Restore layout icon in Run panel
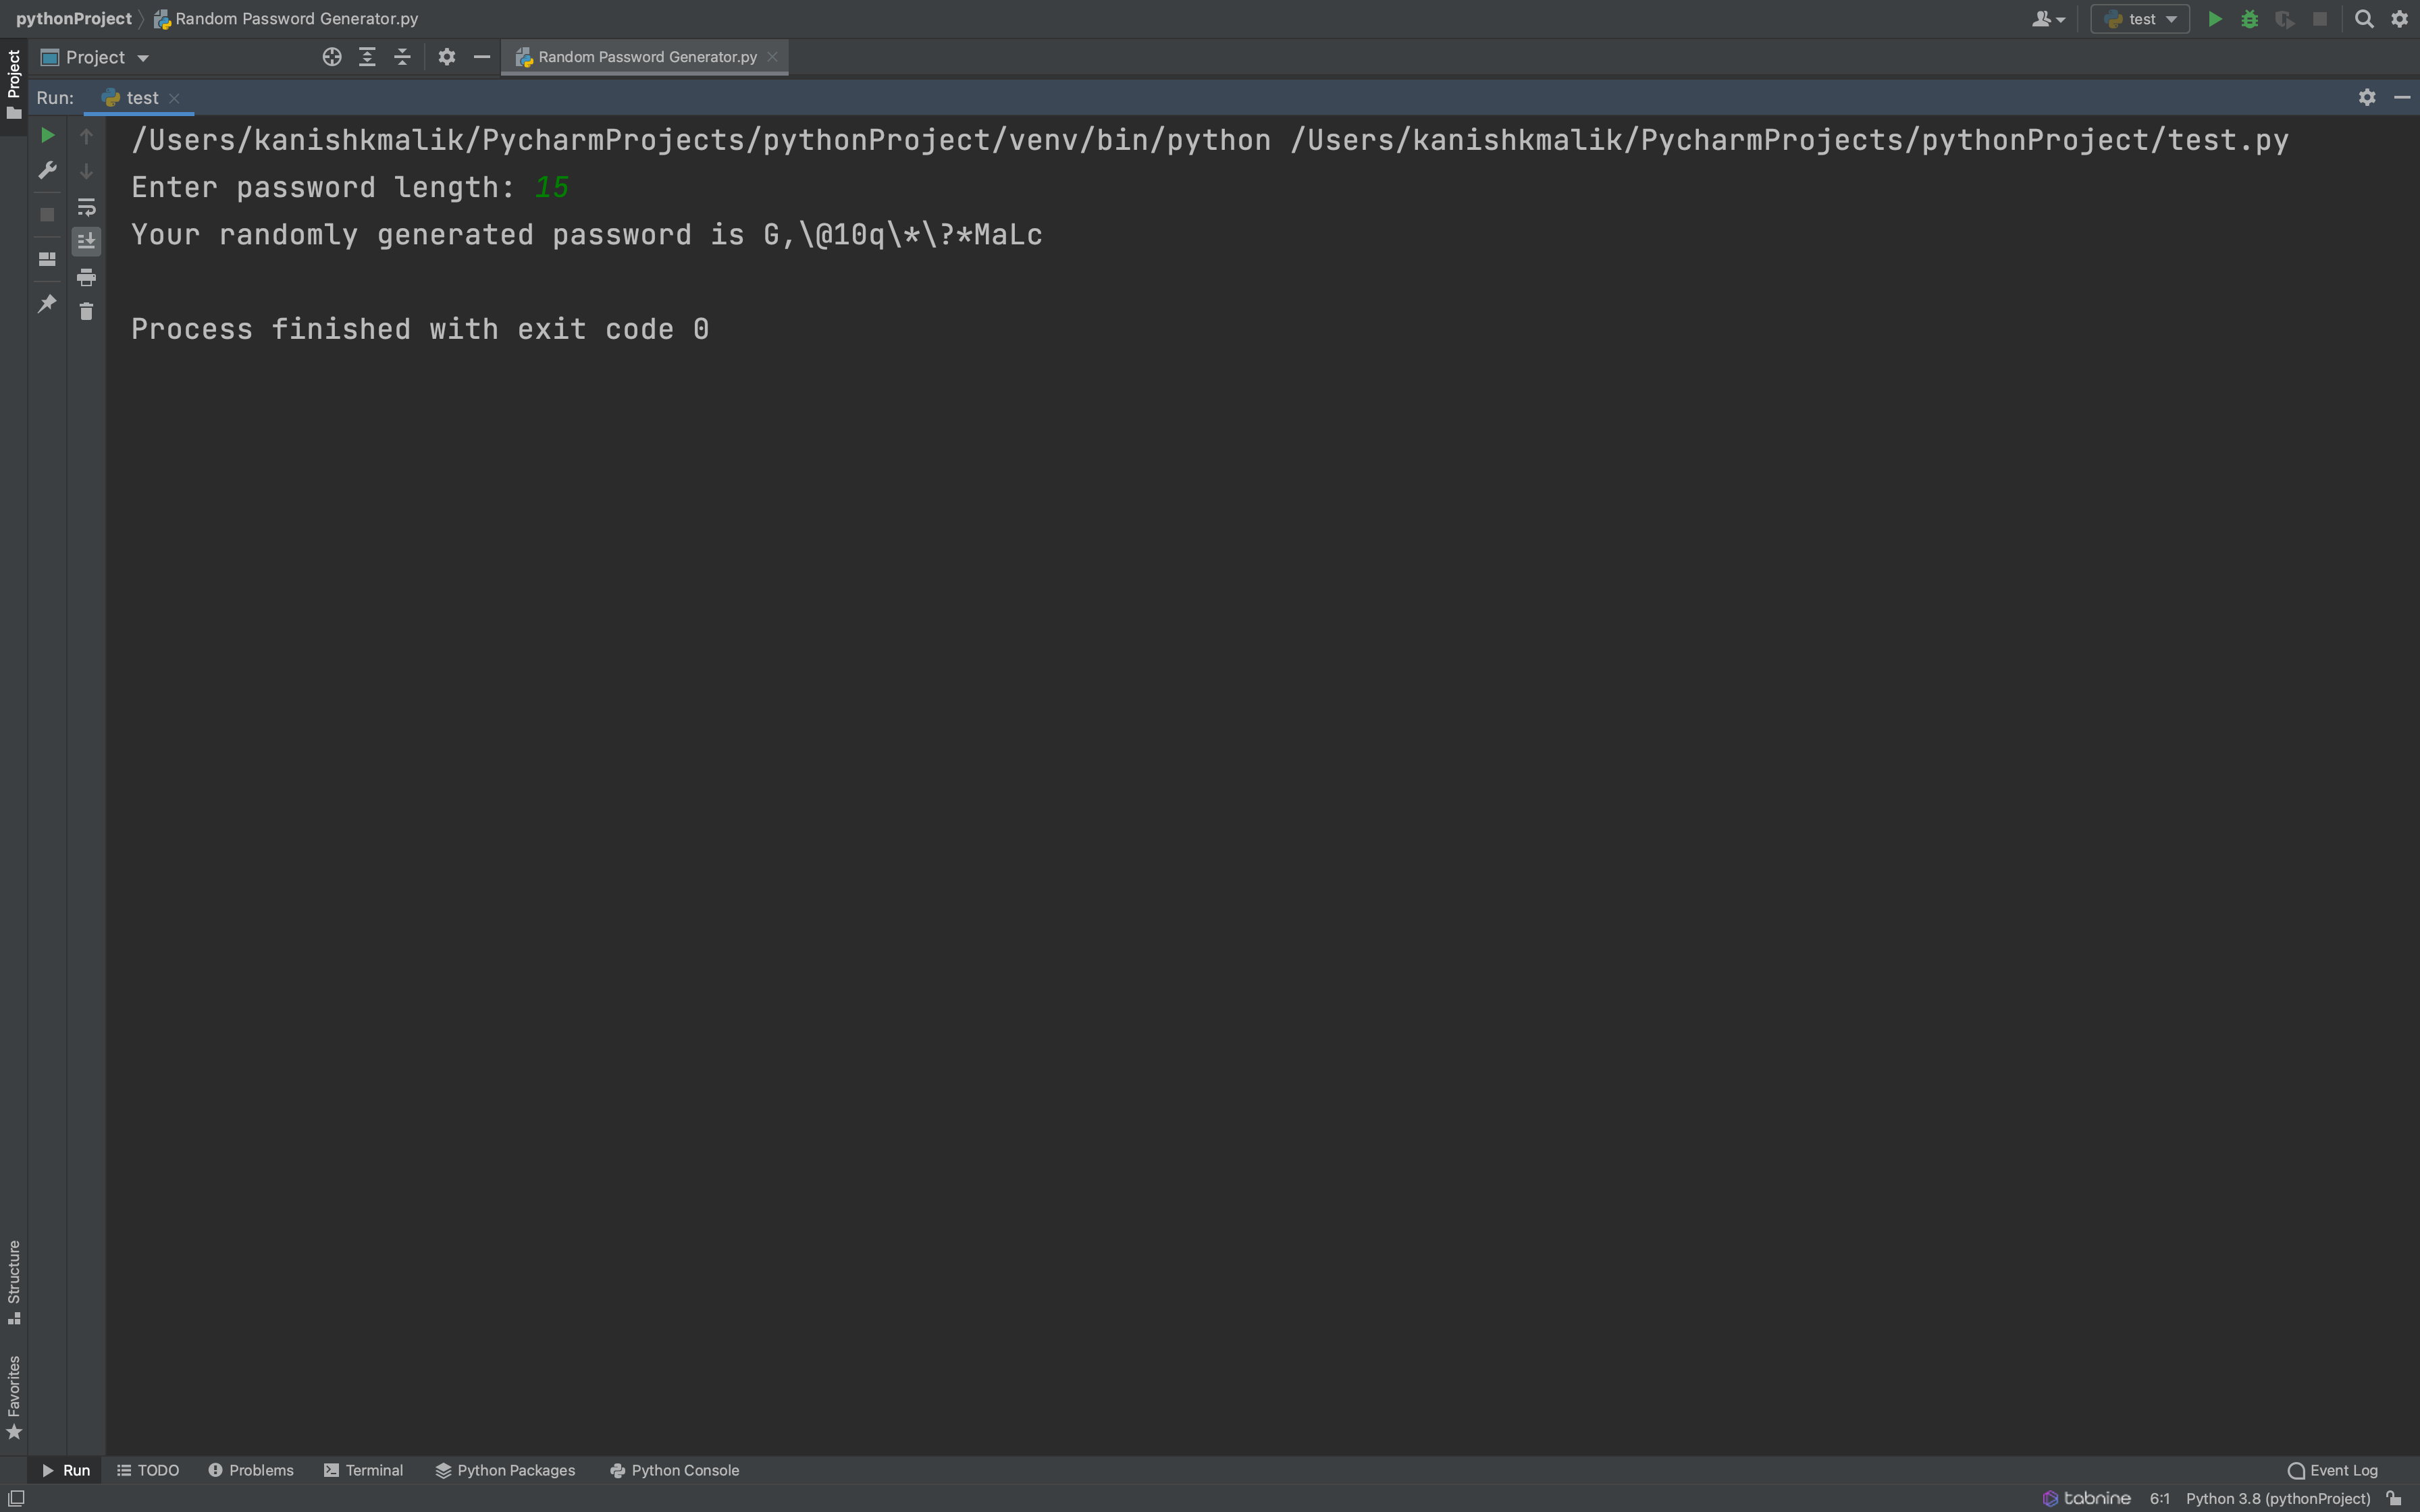 pos(47,259)
